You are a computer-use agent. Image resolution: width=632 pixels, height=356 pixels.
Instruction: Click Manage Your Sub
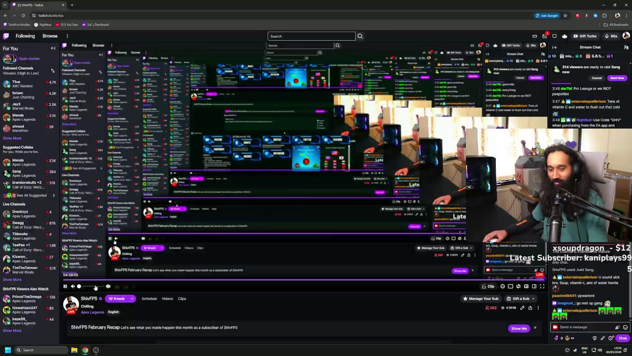(481, 299)
